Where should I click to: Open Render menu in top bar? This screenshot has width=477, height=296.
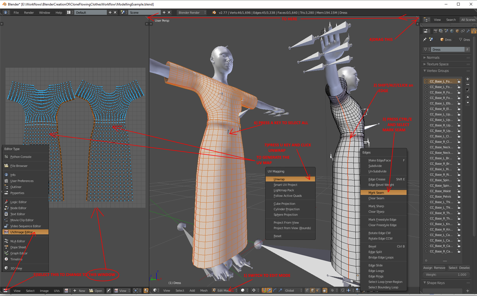29,12
